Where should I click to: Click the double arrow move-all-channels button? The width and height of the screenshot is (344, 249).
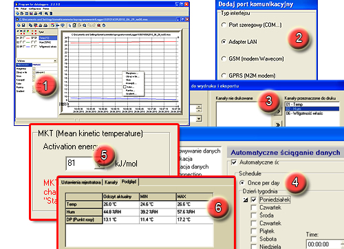pyautogui.click(x=278, y=124)
